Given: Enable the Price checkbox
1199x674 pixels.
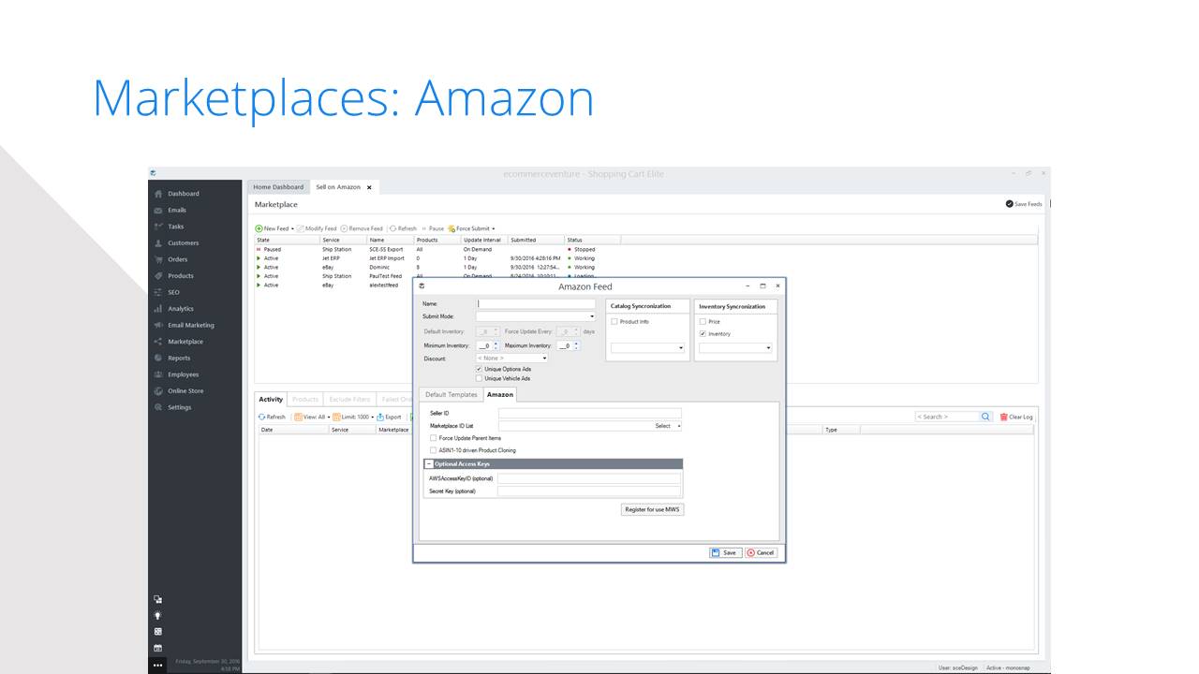Looking at the screenshot, I should (703, 322).
